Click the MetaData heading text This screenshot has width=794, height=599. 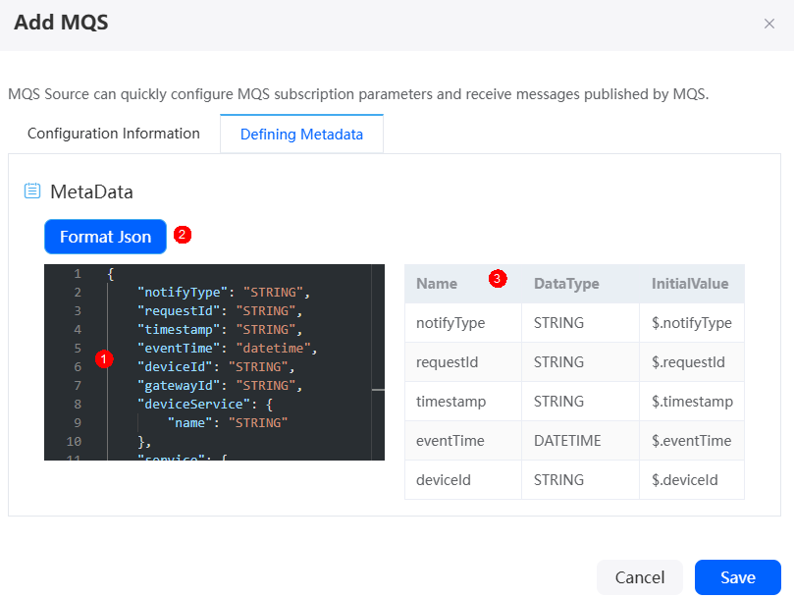pyautogui.click(x=91, y=192)
